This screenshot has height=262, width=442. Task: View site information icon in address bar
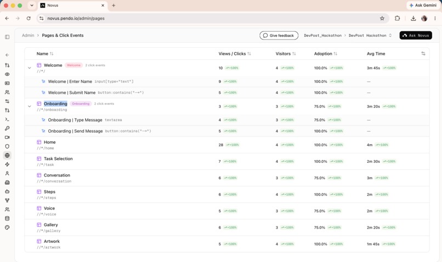[42, 18]
